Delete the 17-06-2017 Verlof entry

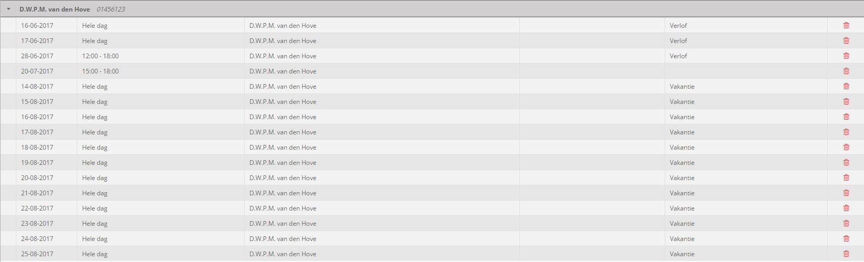click(846, 40)
